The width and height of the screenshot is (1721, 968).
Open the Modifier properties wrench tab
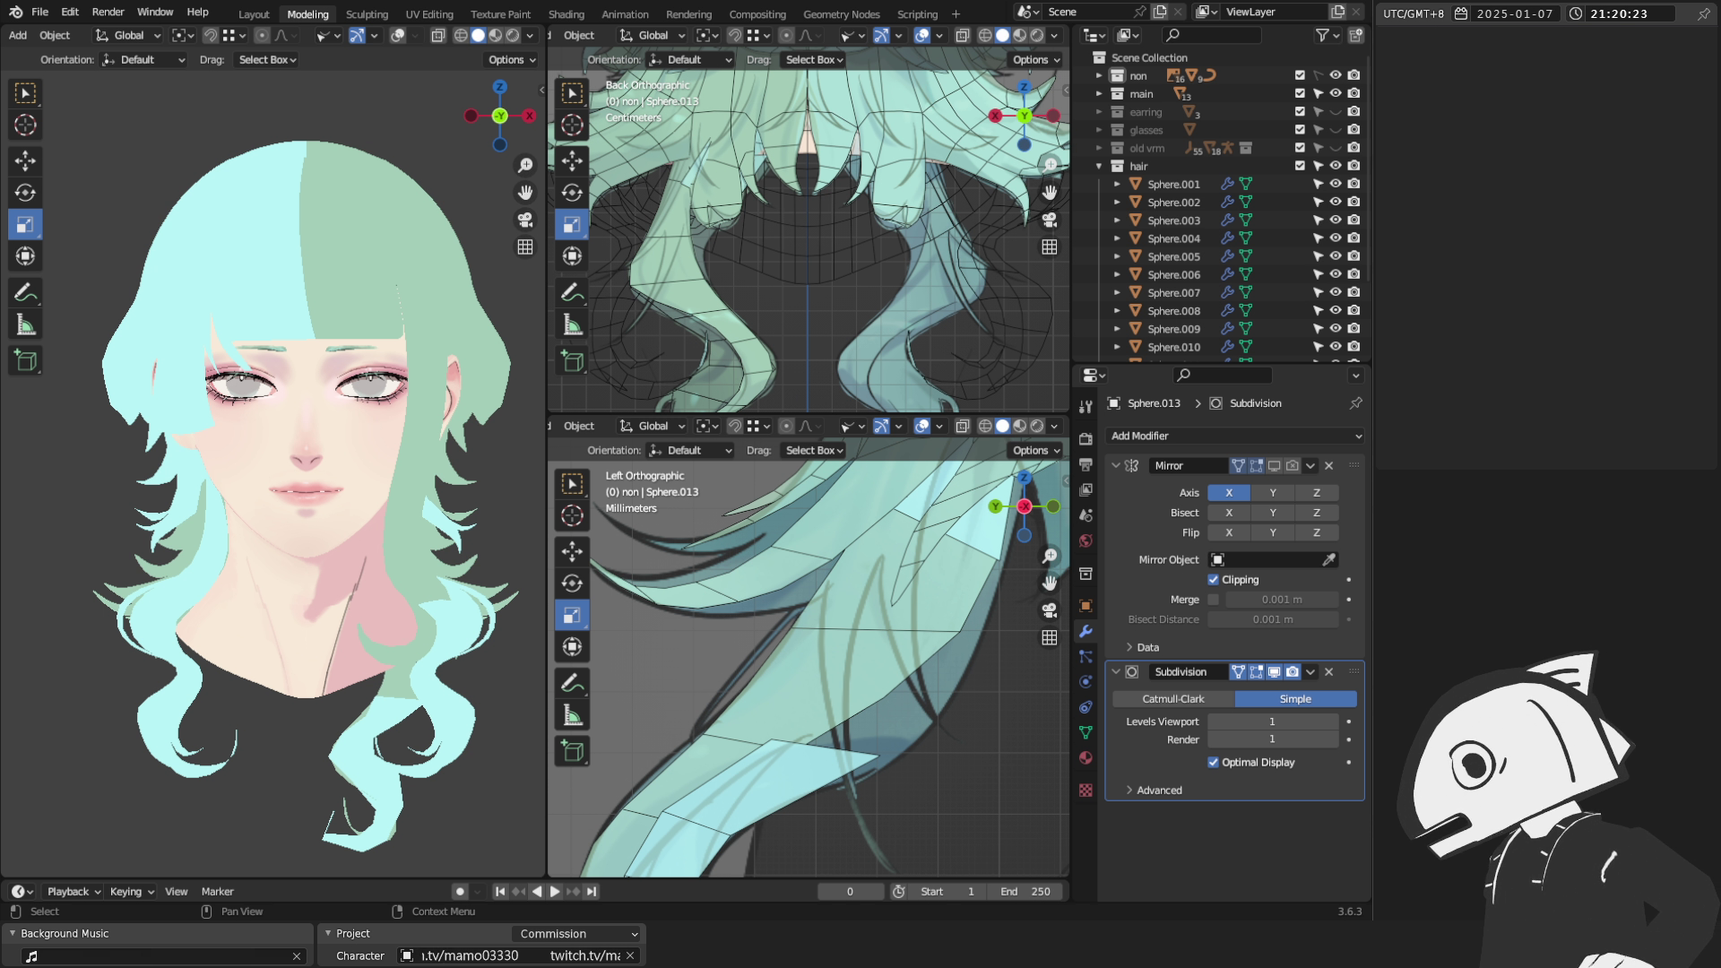click(1085, 631)
